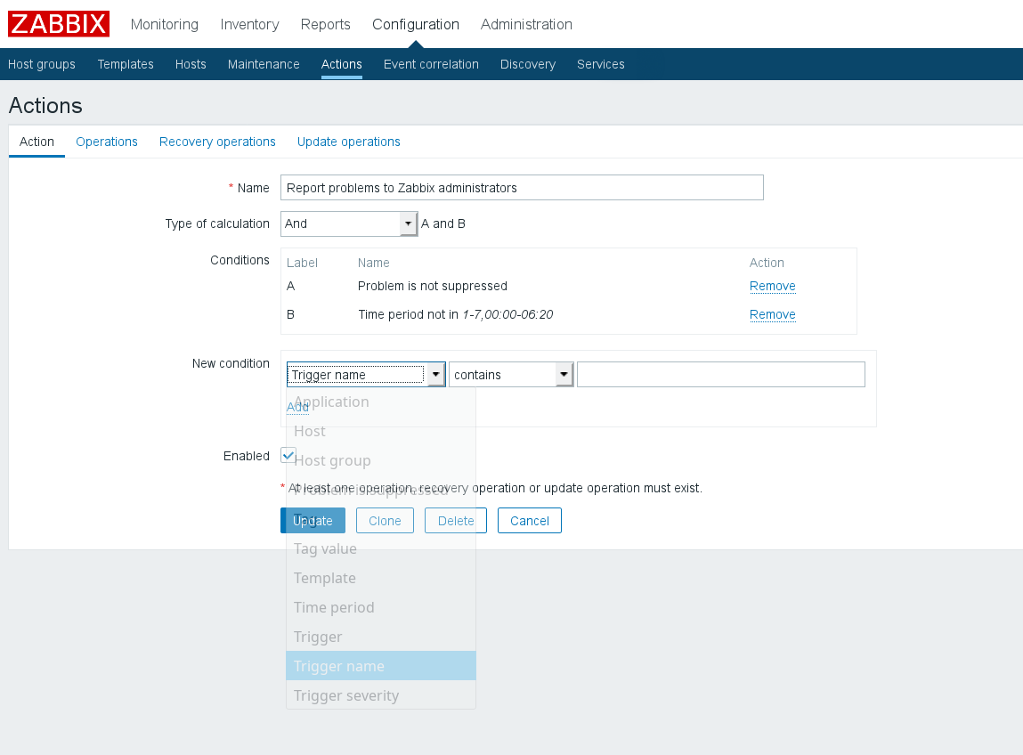
Task: Switch to Recovery operations tab
Action: click(x=217, y=142)
